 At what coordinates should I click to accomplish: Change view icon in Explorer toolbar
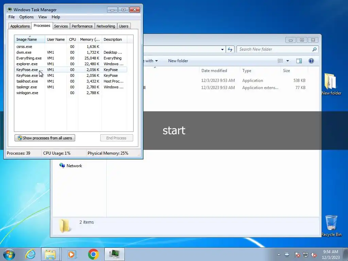[280, 61]
